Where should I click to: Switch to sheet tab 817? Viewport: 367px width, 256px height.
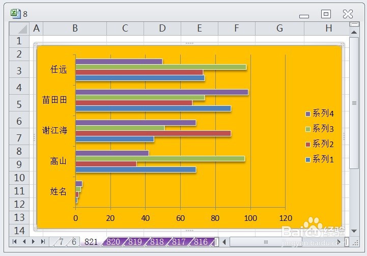click(x=179, y=242)
